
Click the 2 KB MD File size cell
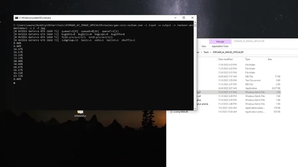pyautogui.click(x=278, y=84)
